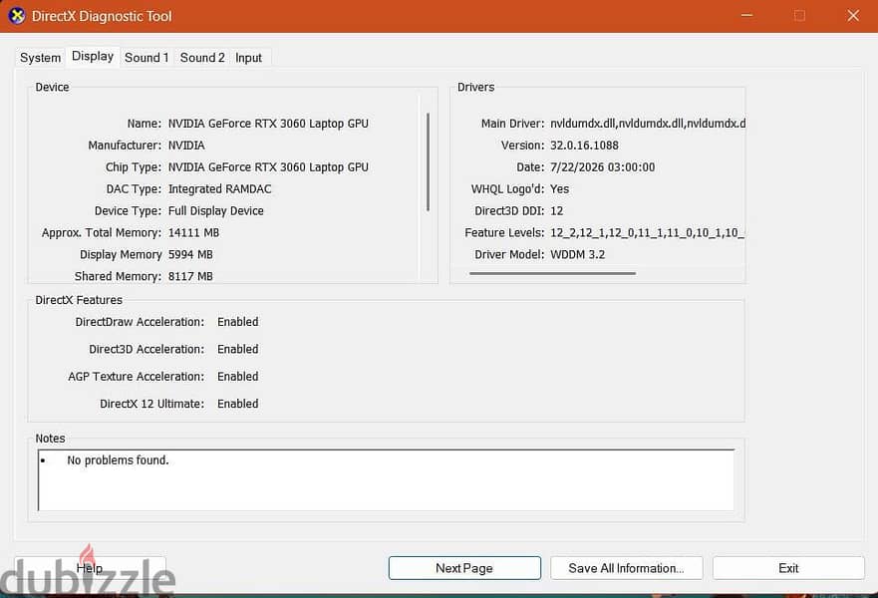Click the DirectDraw Acceleration Enabled value
The image size is (878, 598).
237,321
